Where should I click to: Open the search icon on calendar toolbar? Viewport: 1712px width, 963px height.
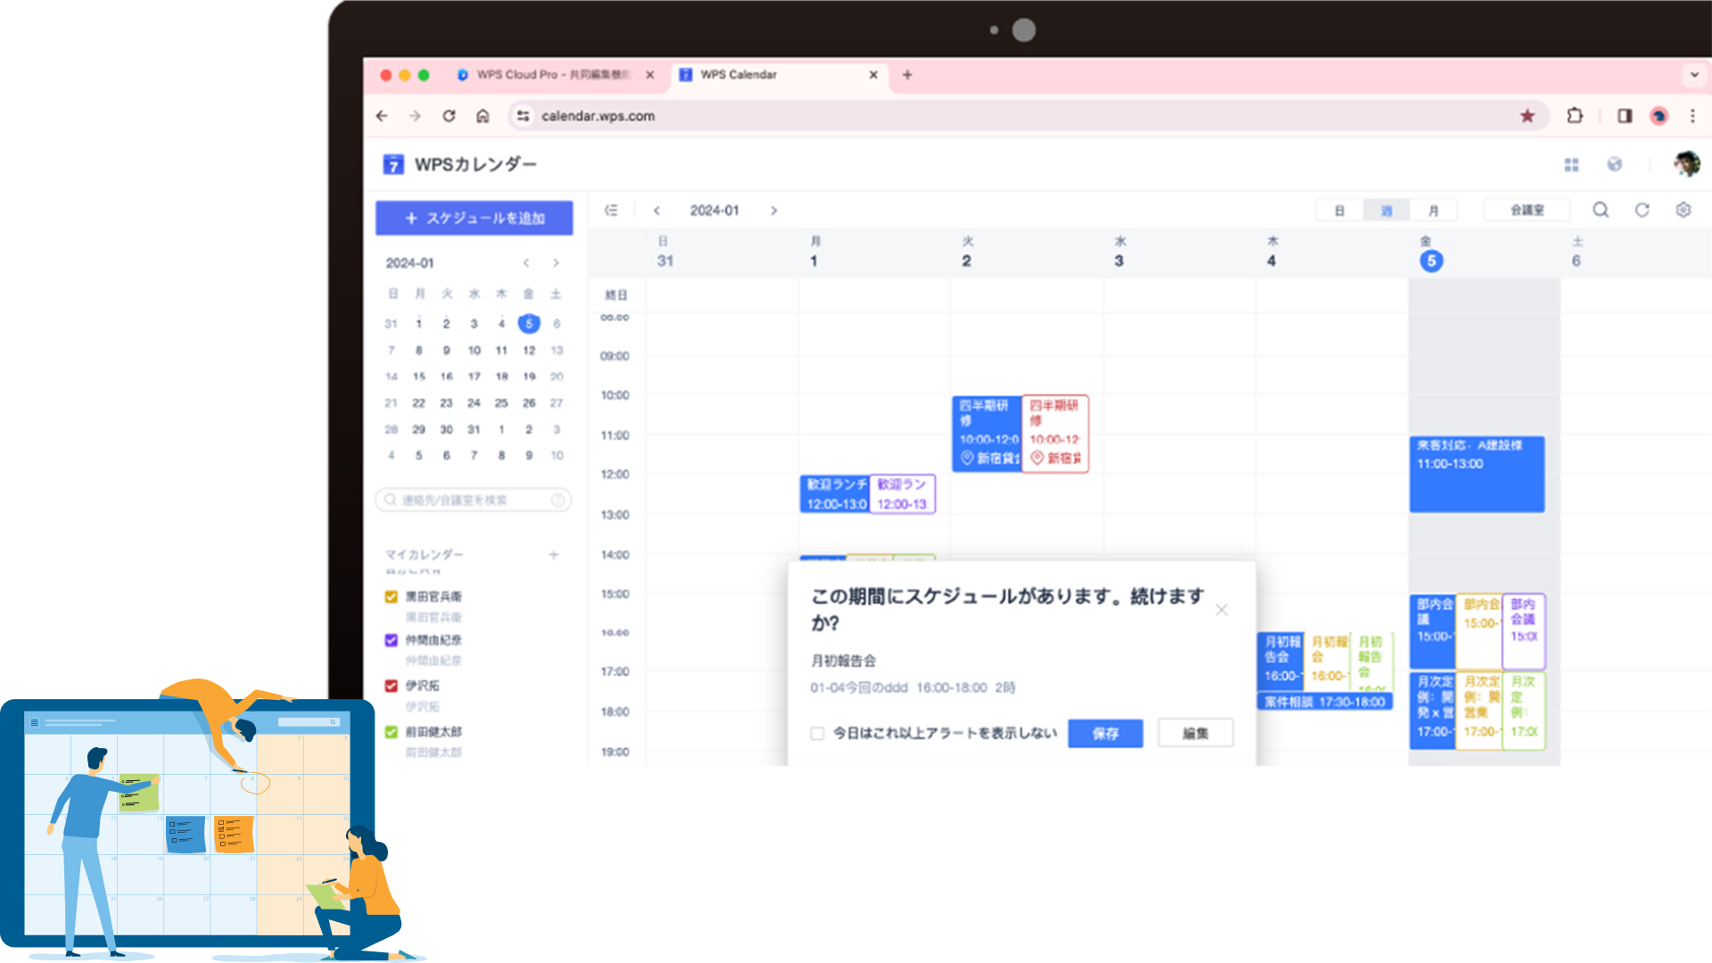[x=1601, y=210]
